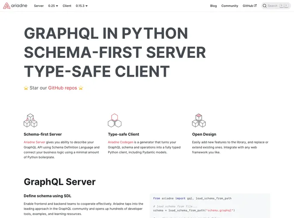The height and width of the screenshot is (218, 294).
Task: Click the star emoji after 'GitHub repos'
Action: (81, 88)
